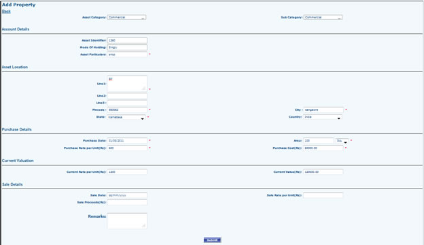
Task: Click the Asset Identifier field
Action: point(127,40)
